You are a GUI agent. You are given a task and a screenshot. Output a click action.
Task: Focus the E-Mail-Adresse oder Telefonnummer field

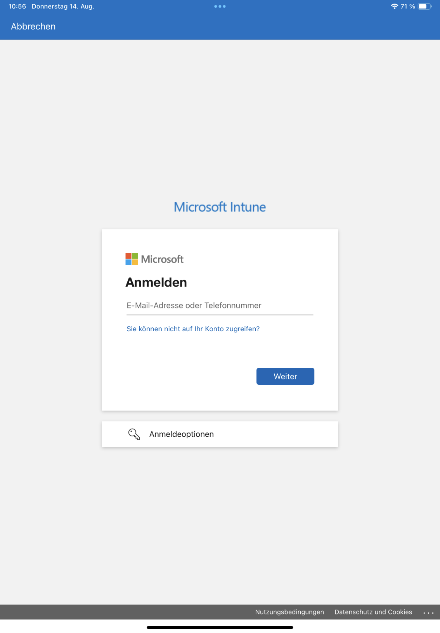[x=220, y=306]
